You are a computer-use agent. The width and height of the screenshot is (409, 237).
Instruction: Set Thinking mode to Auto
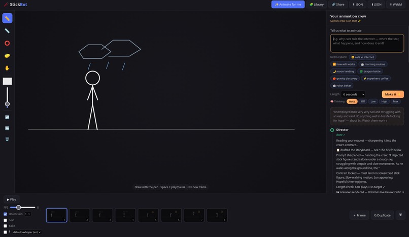coord(352,101)
